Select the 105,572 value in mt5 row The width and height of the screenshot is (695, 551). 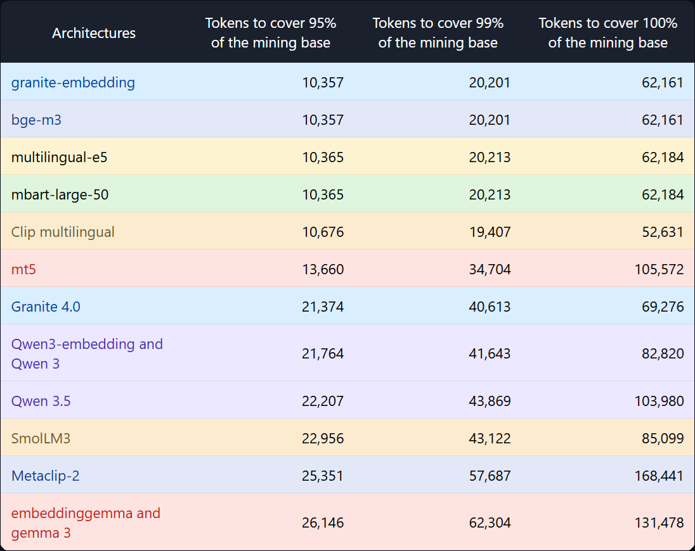pyautogui.click(x=659, y=270)
